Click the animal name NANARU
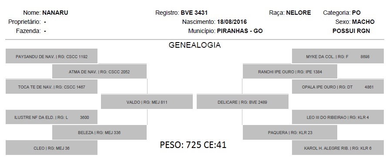Viewport: 386px width, 161px height. click(55, 13)
